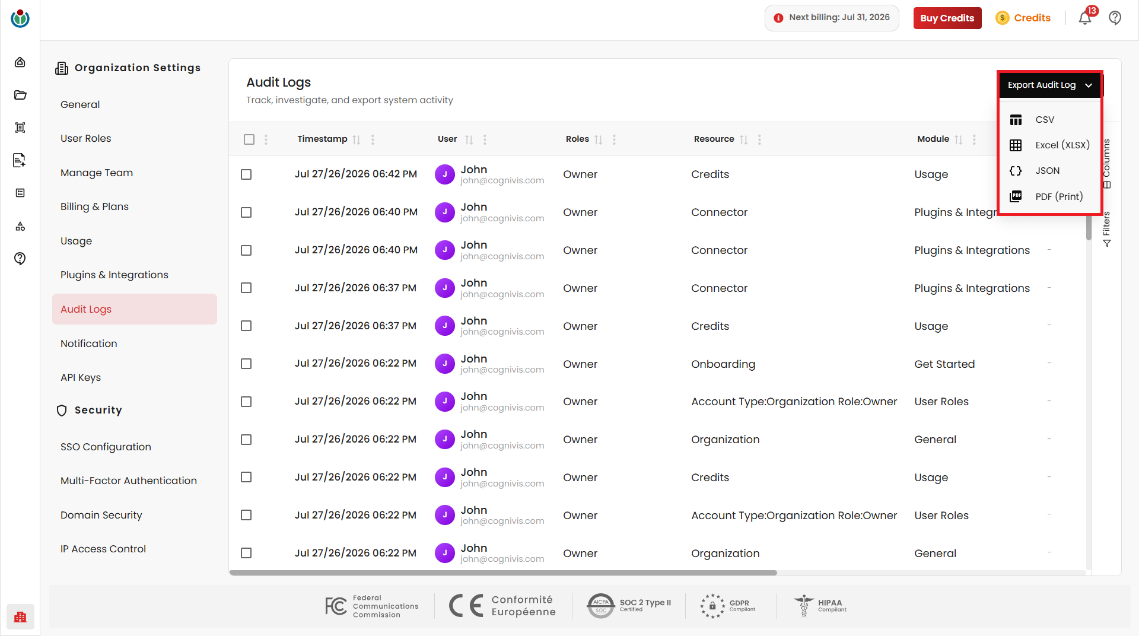Screen dimensions: 1139x636
Task: Export as PDF (Print)
Action: pos(1049,196)
